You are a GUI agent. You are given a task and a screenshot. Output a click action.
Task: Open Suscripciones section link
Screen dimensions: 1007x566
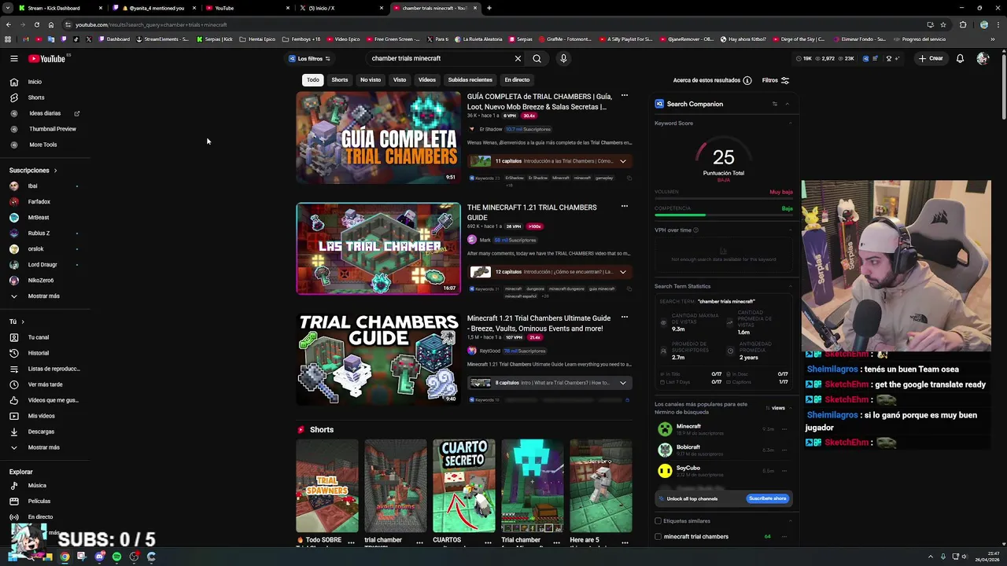pos(33,171)
